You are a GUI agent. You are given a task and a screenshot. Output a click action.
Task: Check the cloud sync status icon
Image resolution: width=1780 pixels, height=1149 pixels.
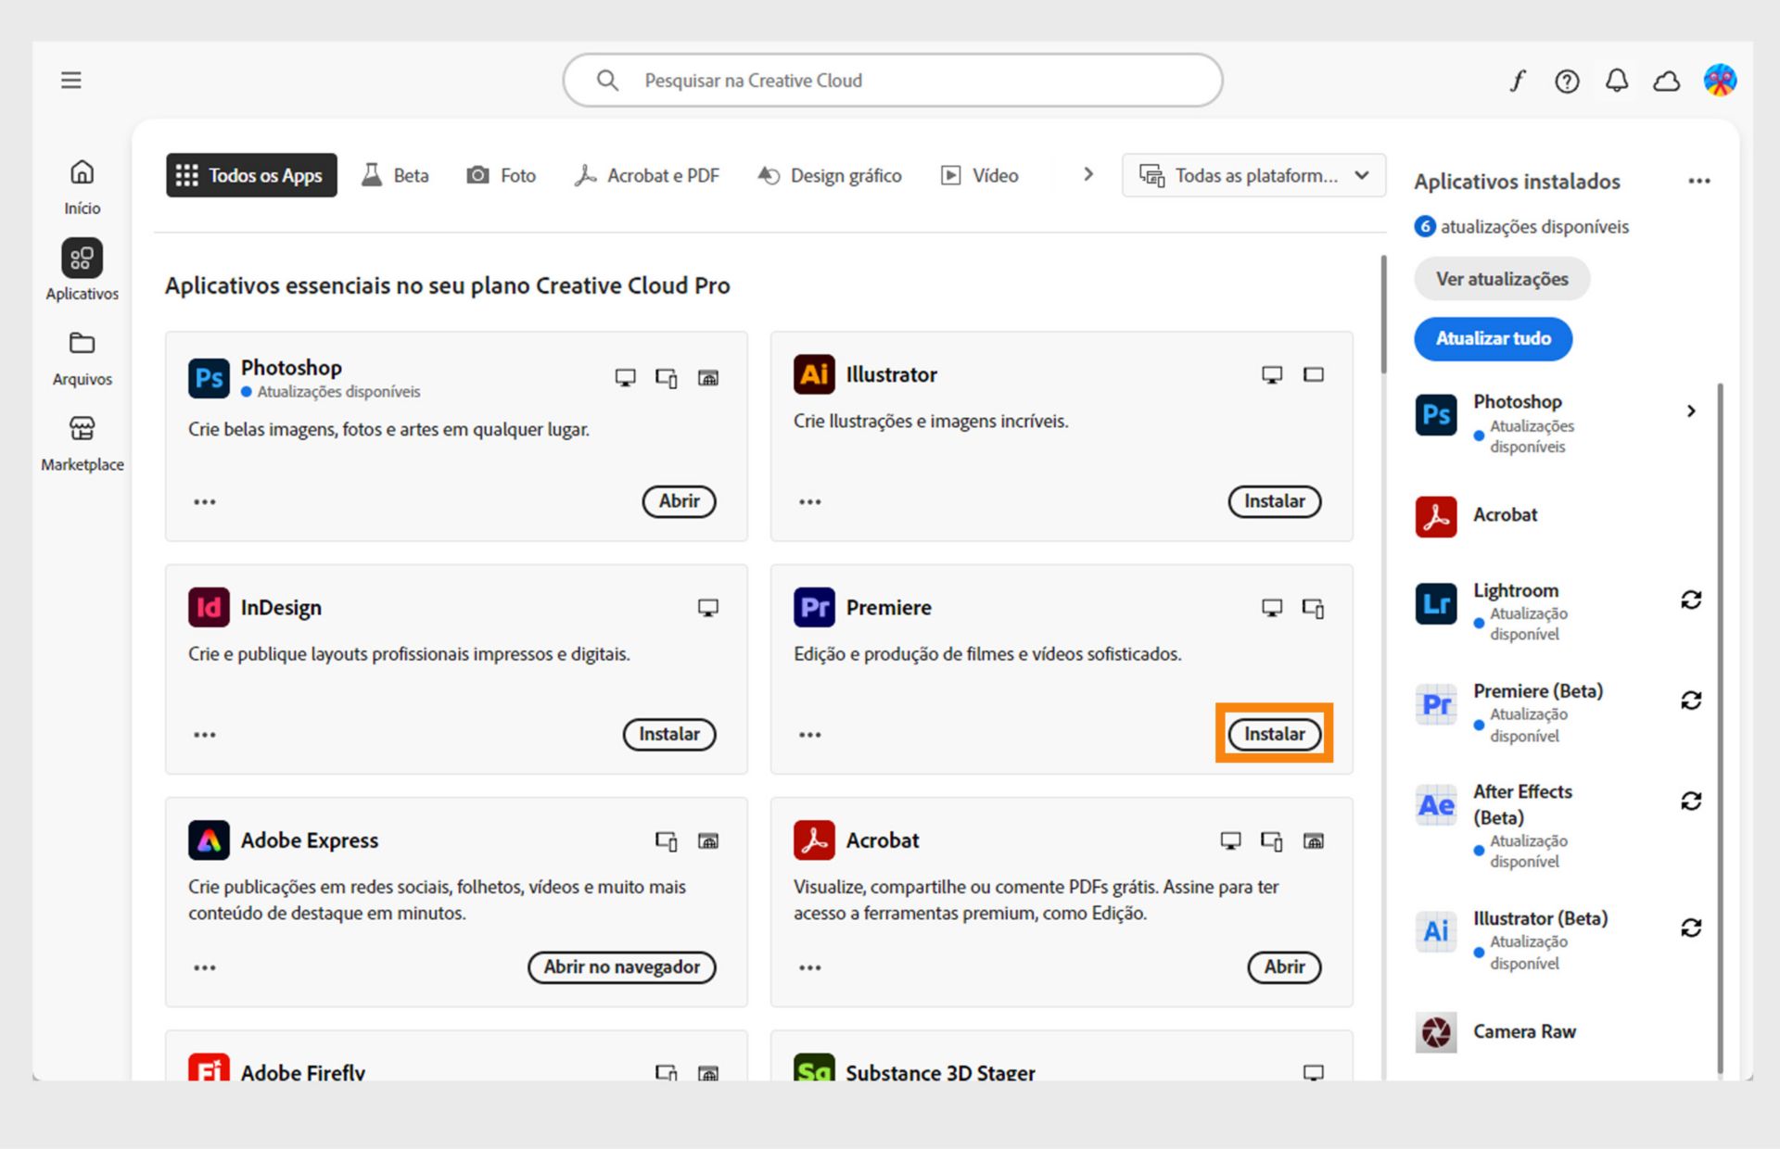pos(1667,82)
